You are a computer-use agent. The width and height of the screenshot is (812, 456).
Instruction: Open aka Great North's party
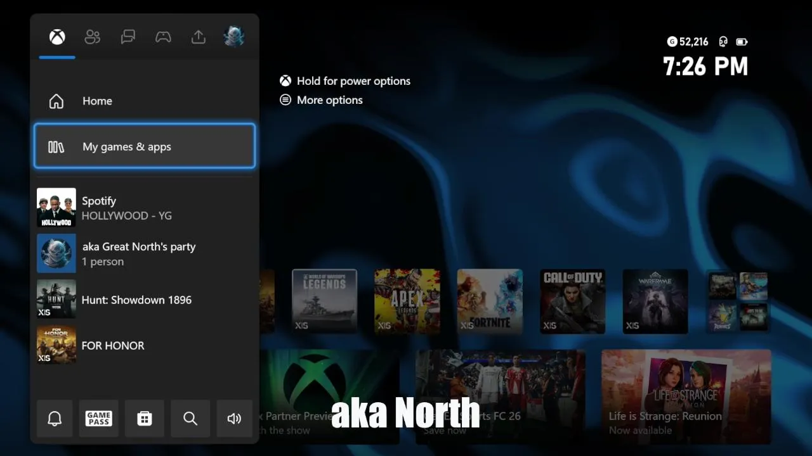[145, 253]
